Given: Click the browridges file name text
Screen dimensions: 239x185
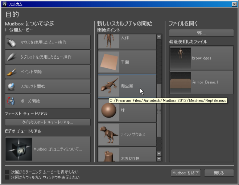Looking at the screenshot, I should click(x=202, y=58).
